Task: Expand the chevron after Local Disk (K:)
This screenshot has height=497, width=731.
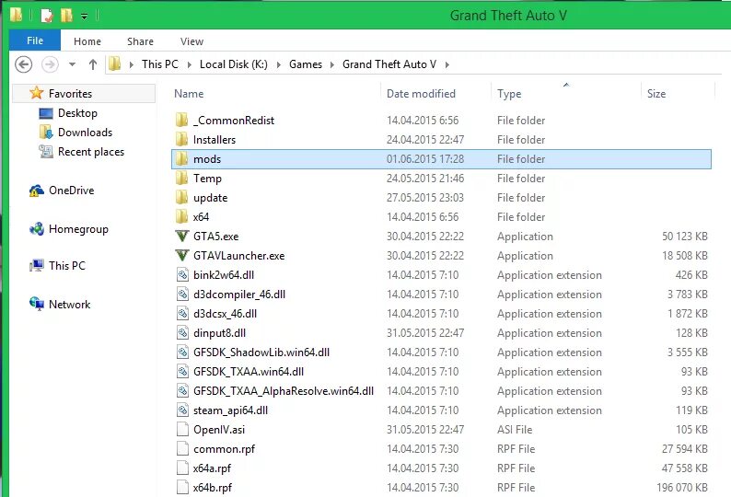Action: (278, 64)
